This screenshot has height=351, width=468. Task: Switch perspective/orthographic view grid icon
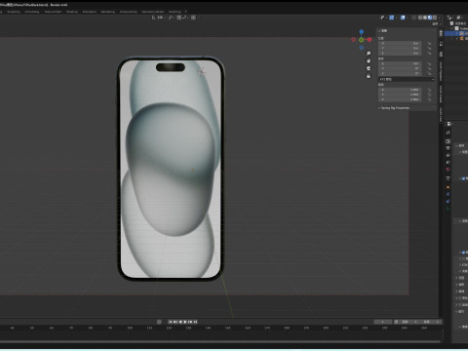click(369, 76)
